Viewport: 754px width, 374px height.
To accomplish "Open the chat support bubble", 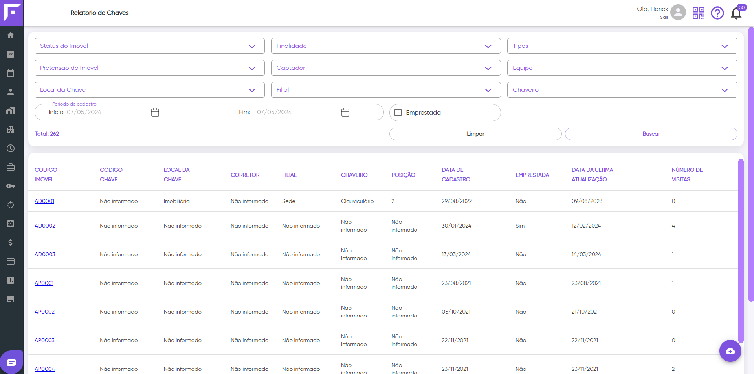I will coord(11,362).
